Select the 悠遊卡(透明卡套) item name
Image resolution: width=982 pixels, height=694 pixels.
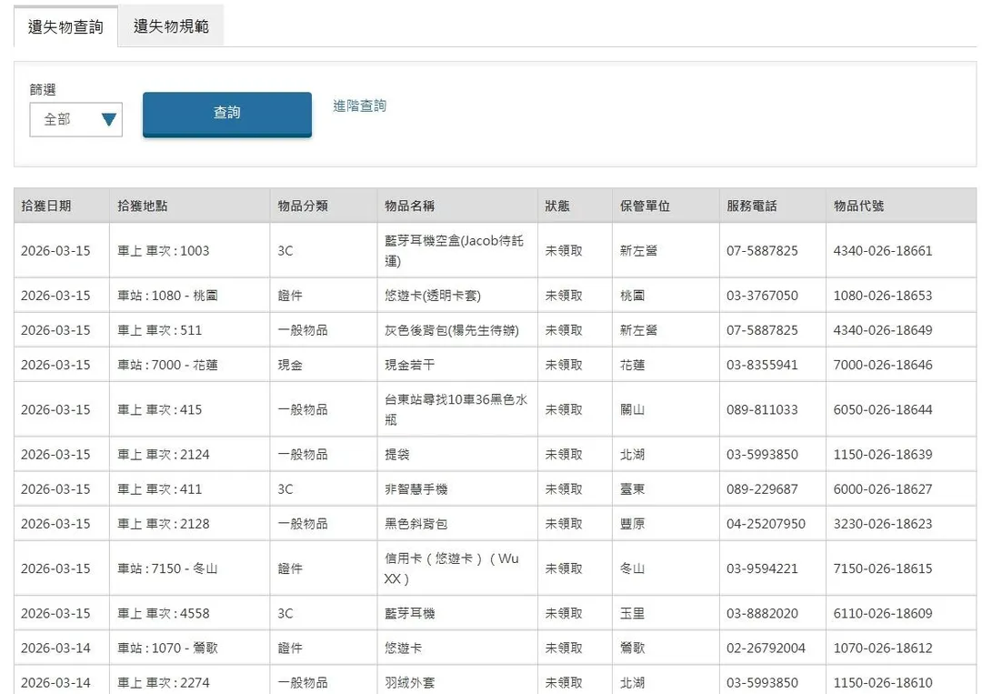(x=433, y=295)
